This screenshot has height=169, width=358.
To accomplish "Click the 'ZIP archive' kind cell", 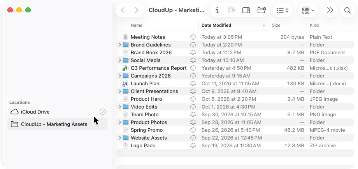I will [323, 146].
